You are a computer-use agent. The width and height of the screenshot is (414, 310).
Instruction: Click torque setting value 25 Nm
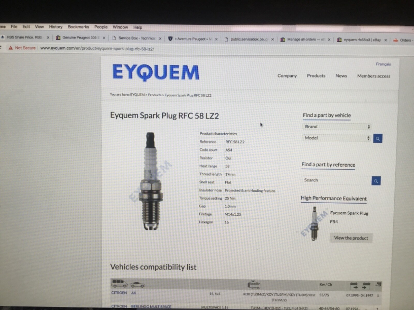(x=230, y=198)
